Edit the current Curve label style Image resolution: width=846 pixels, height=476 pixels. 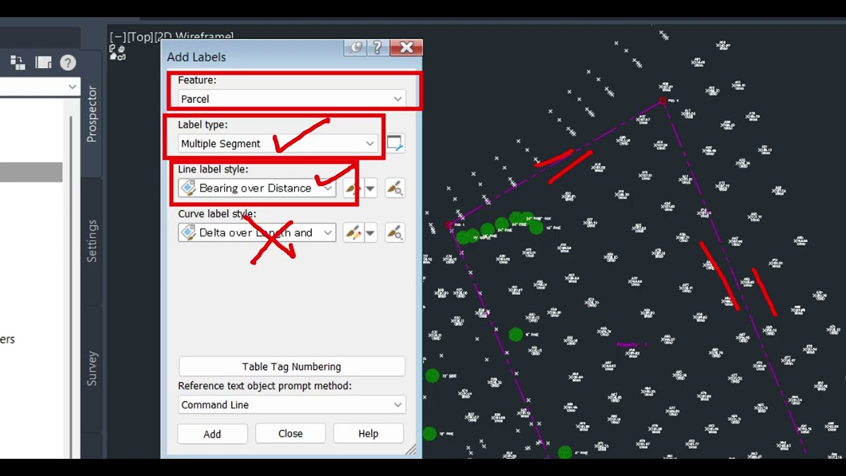353,233
